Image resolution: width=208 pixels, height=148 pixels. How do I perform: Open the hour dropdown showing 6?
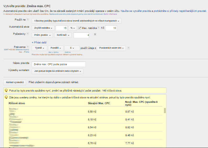(72, 48)
